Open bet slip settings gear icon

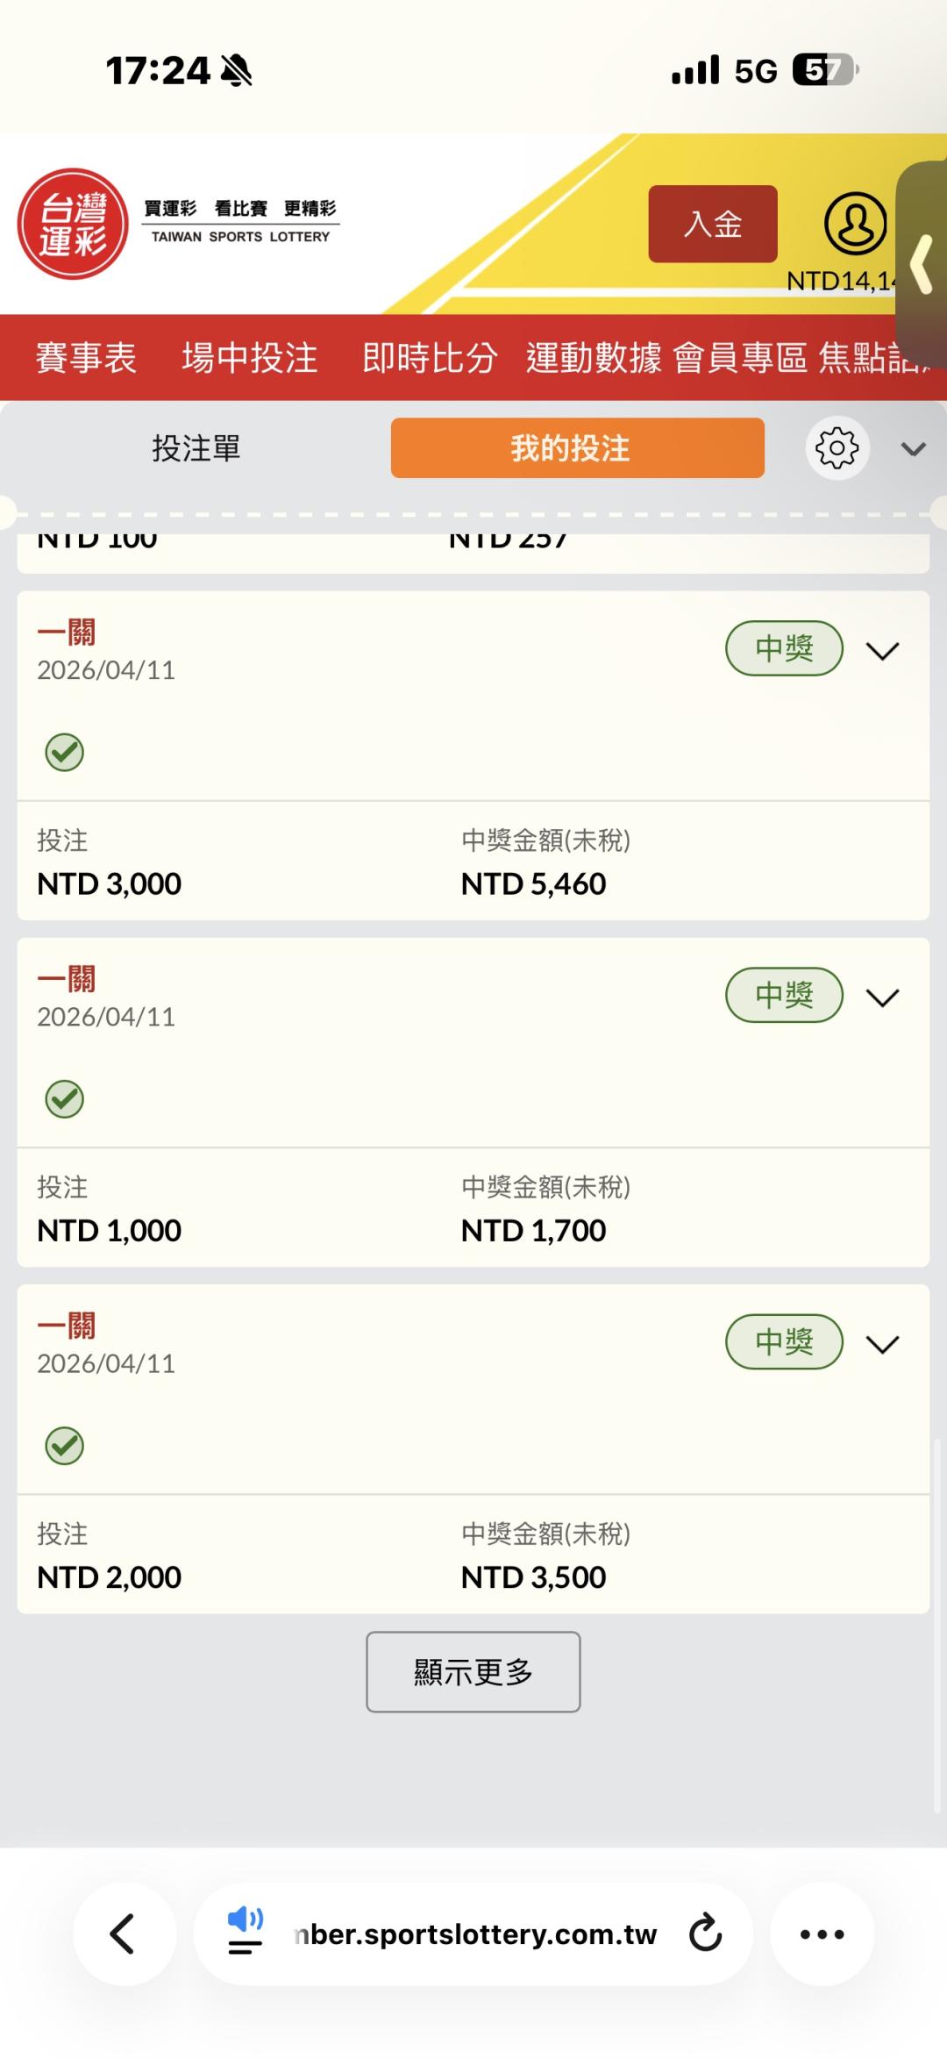[x=837, y=448]
